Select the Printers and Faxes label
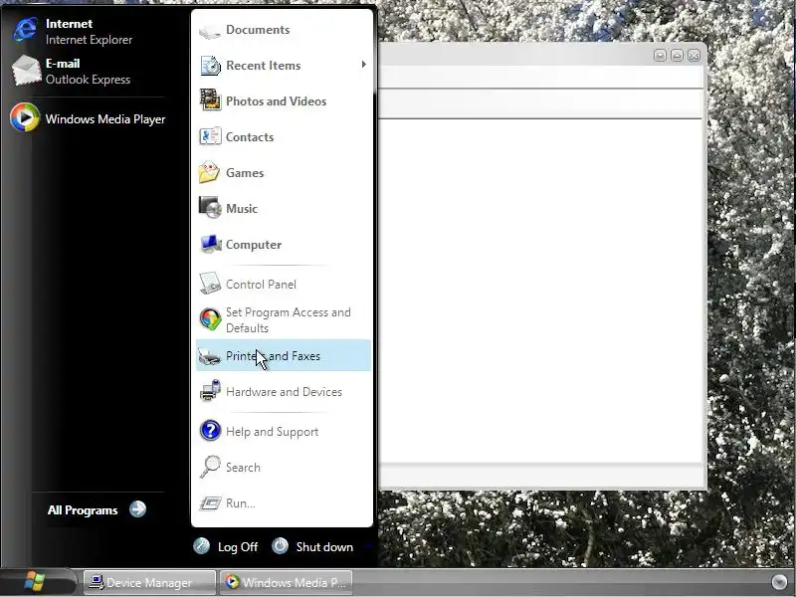 coord(273,356)
